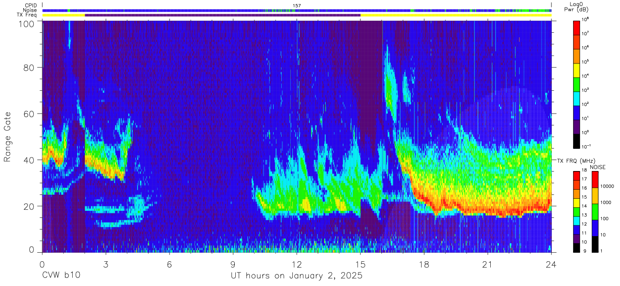
Task: Click the 1000 label on the NOISE colorbar
Action: [607, 202]
